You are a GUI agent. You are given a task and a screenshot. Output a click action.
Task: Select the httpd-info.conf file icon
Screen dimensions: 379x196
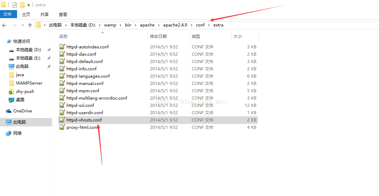(x=62, y=69)
